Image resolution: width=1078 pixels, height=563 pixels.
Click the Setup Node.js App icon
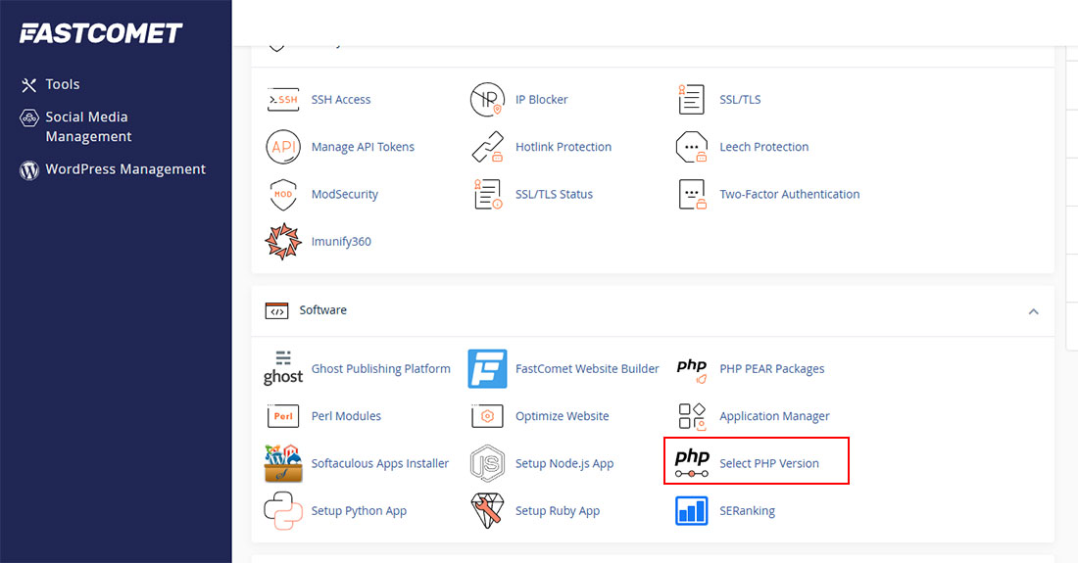pos(487,464)
